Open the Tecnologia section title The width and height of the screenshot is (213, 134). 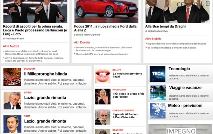coord(179,69)
